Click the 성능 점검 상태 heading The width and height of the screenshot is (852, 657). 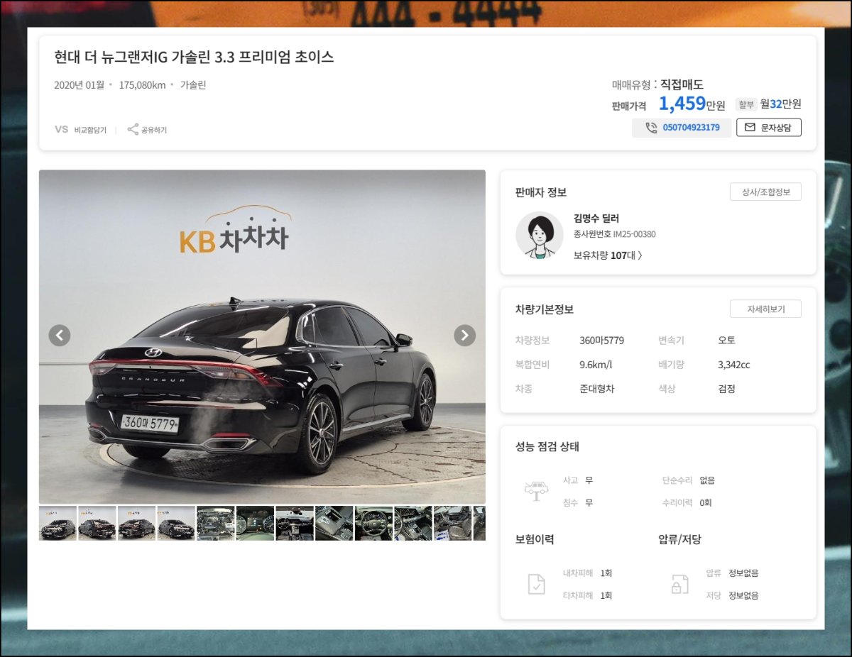(547, 447)
